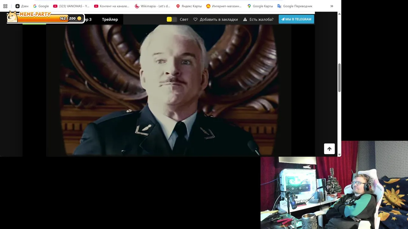Expand the hidden bookmarks chevron

(x=332, y=6)
